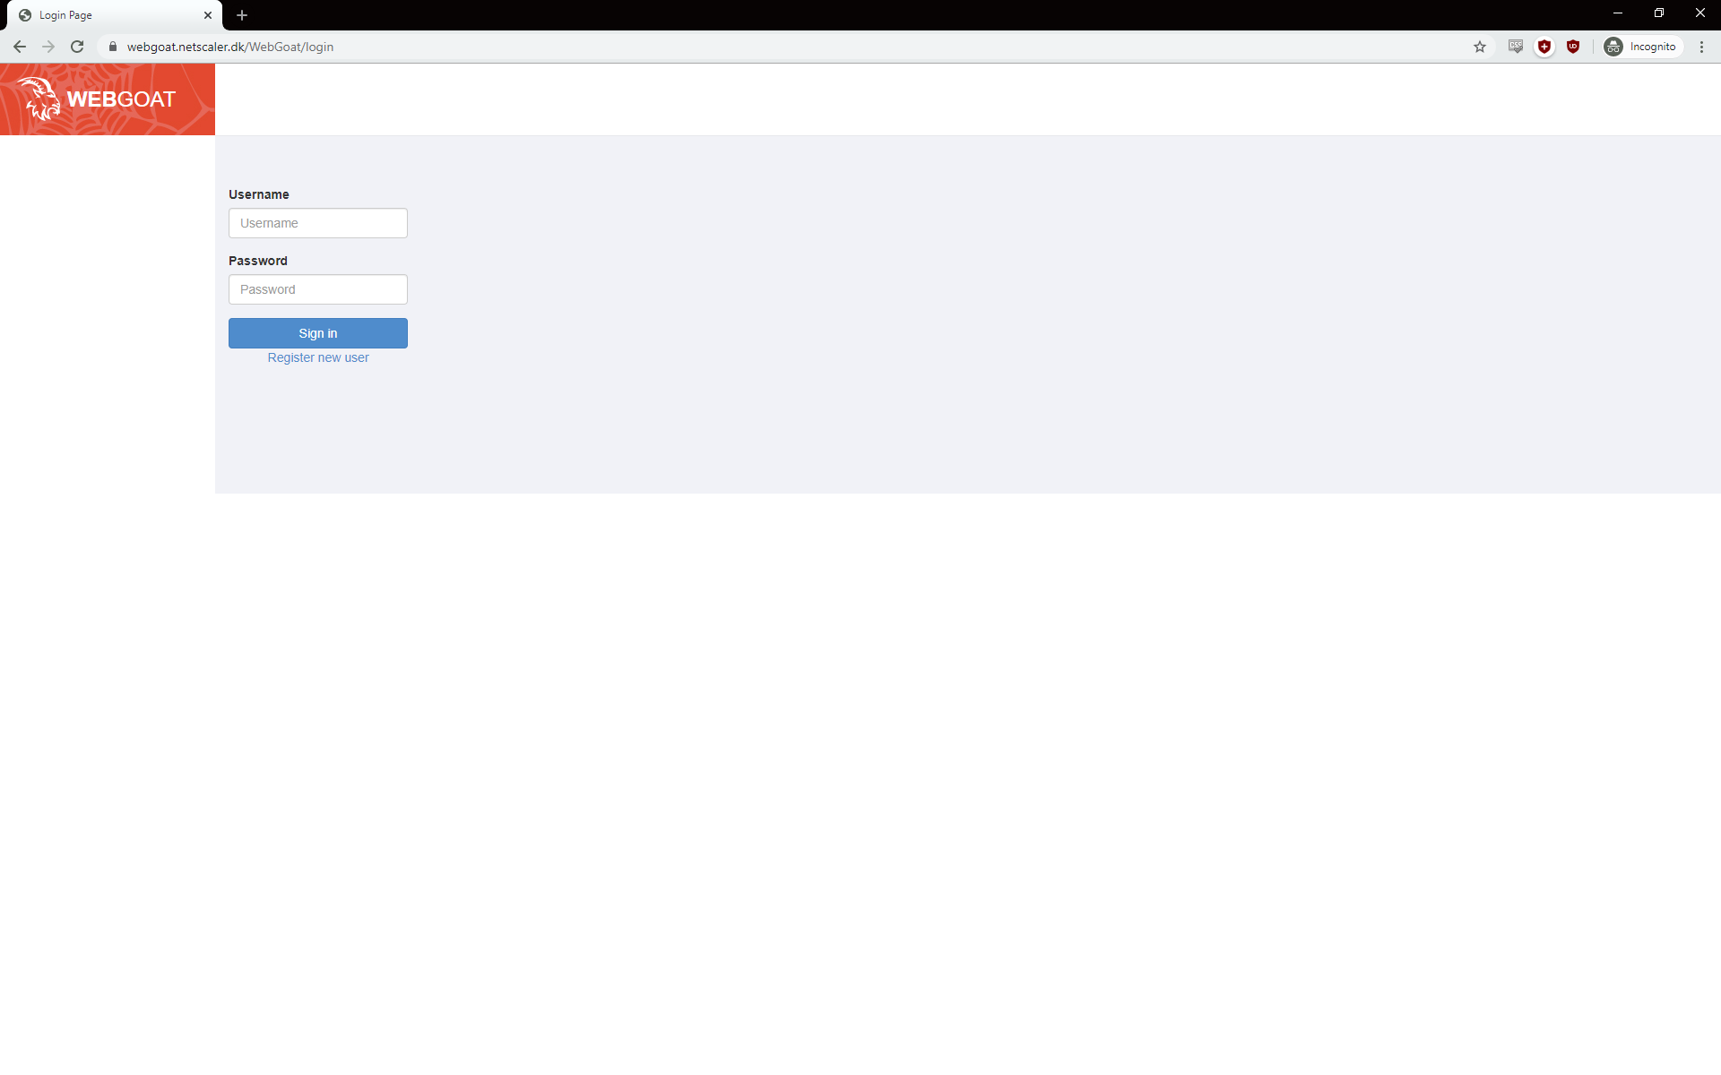Click the address bar URL
The height and width of the screenshot is (1075, 1721).
[230, 47]
